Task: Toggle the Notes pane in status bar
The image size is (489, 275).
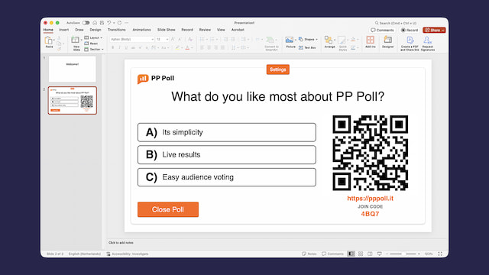Action: click(x=309, y=254)
